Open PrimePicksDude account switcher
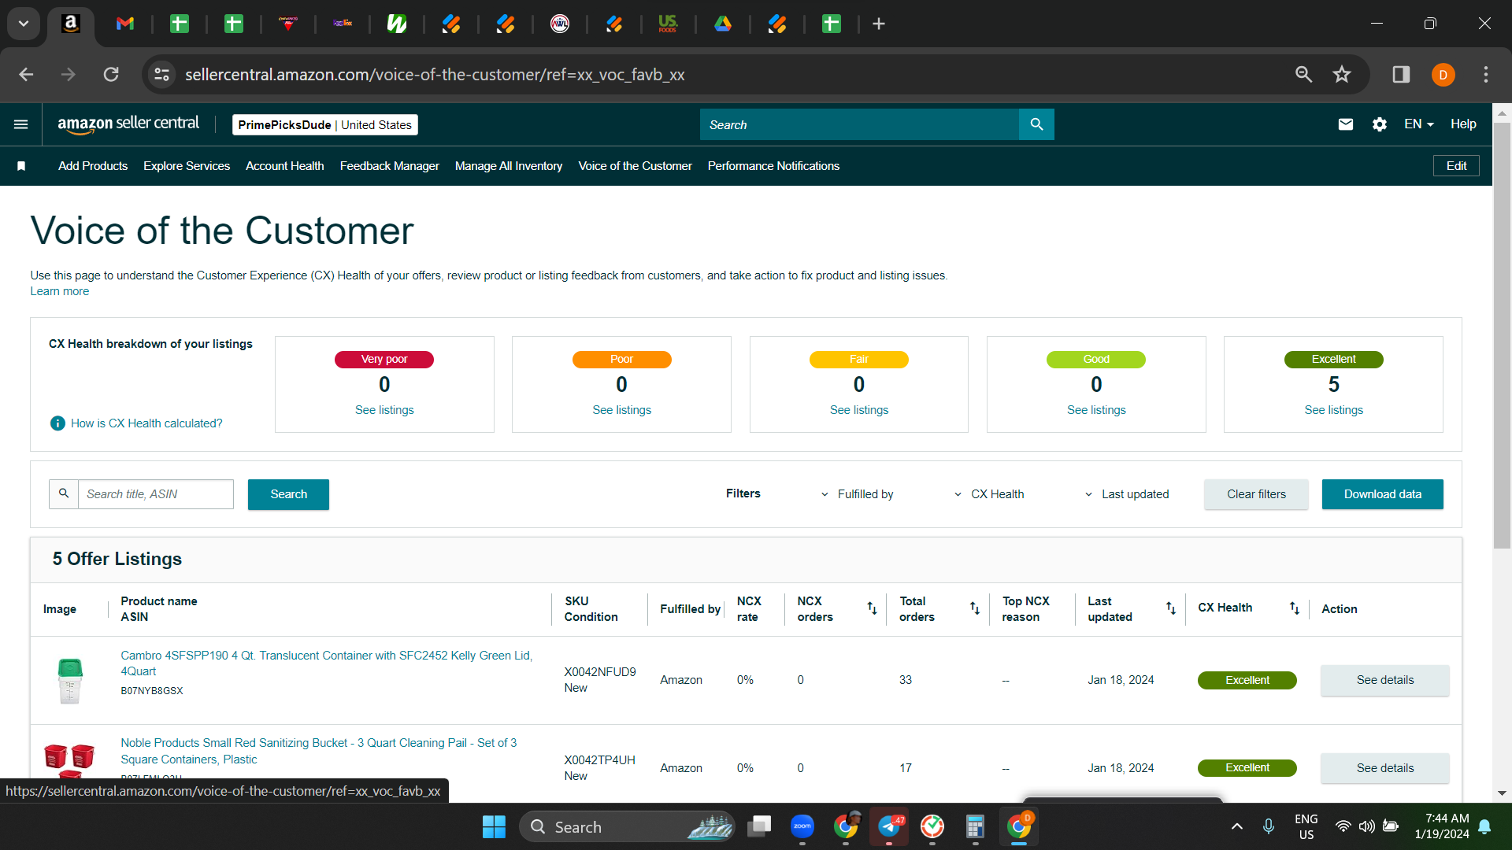Viewport: 1512px width, 850px height. pyautogui.click(x=324, y=124)
